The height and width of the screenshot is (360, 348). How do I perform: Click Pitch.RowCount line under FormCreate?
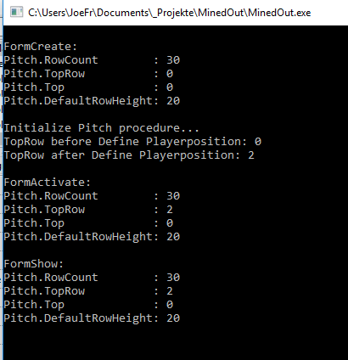(92, 60)
